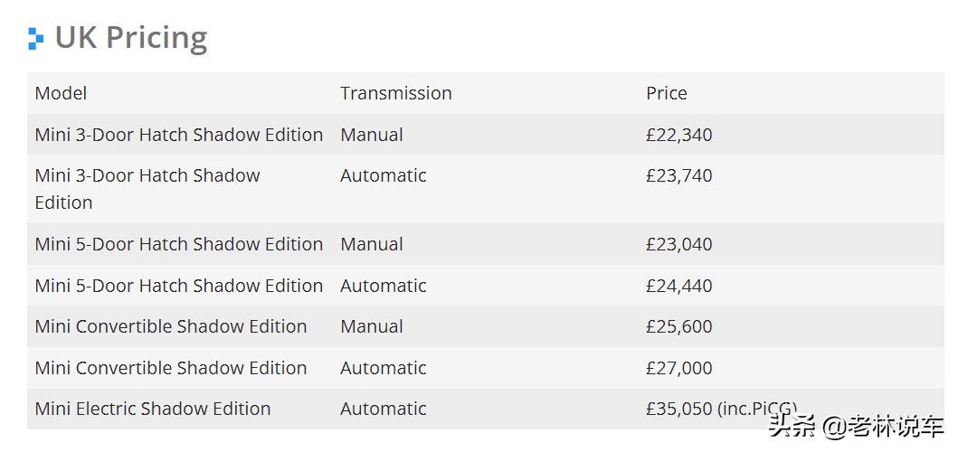
Task: Click Manual in the £23,040 row
Action: (371, 244)
